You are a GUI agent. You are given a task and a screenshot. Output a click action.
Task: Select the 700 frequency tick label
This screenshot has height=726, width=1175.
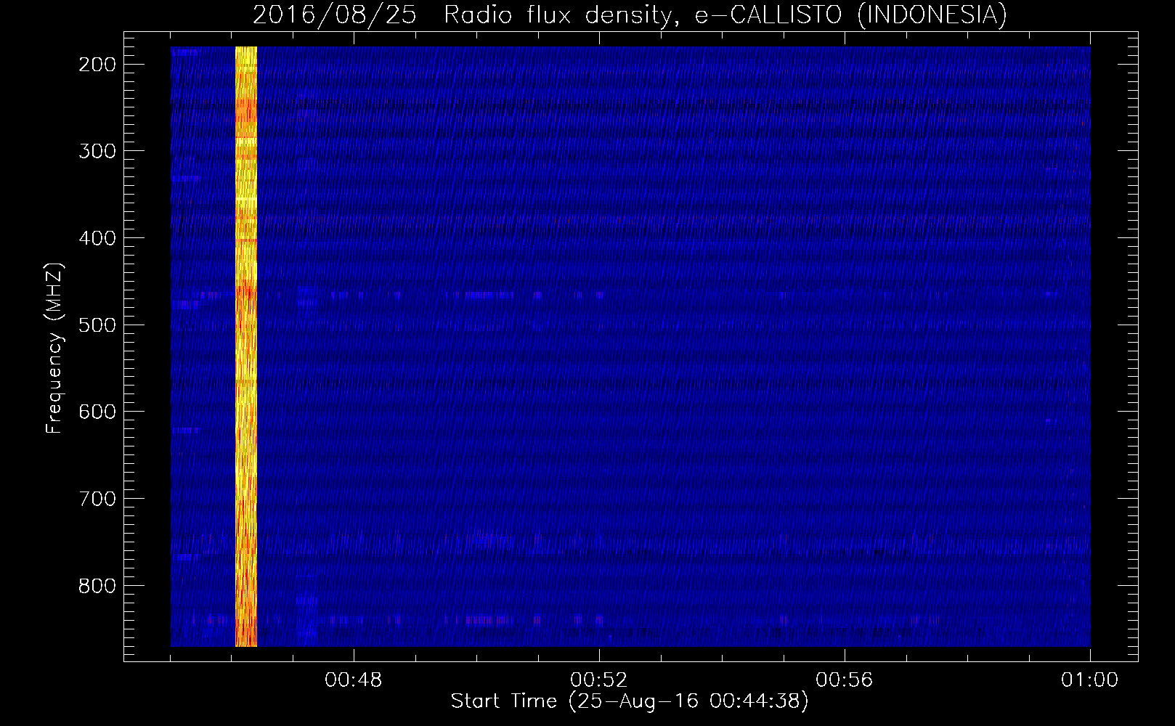tap(96, 499)
